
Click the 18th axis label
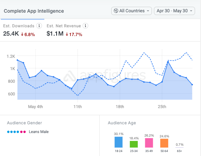tap(120, 107)
